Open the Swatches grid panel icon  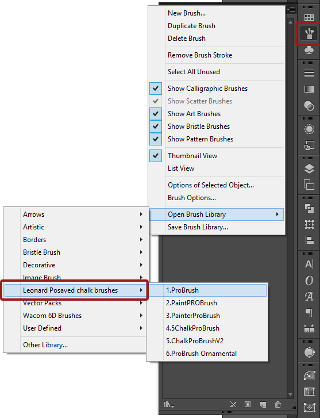tap(309, 17)
